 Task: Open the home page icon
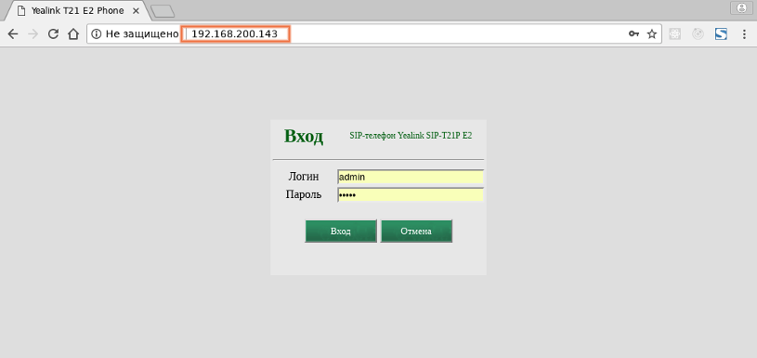72,33
